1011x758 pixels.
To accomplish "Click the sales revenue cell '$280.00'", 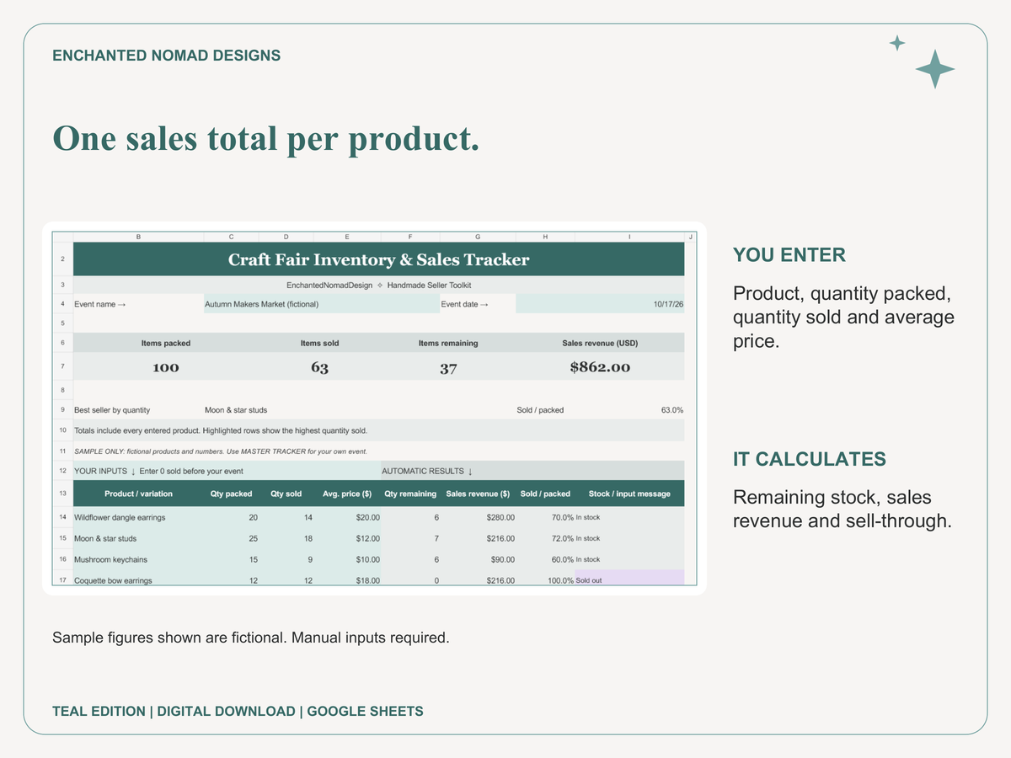I will click(x=478, y=517).
